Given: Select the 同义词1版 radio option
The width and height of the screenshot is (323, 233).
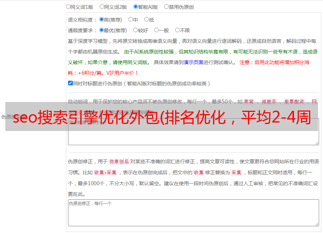Looking at the screenshot, I should tap(68, 7).
